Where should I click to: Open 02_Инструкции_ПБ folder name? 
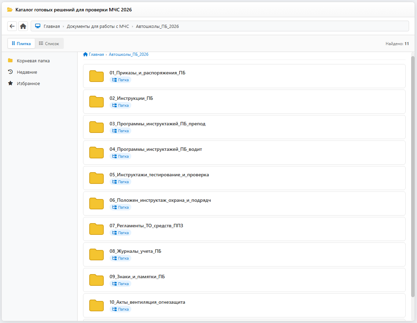tap(131, 98)
